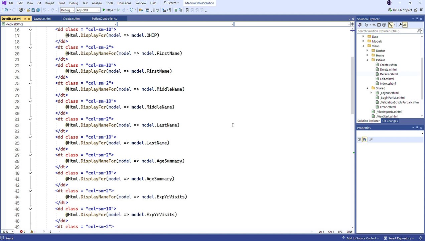This screenshot has height=241, width=425.
Task: Select Index.cshtml in Solution Explorer
Action: [388, 83]
